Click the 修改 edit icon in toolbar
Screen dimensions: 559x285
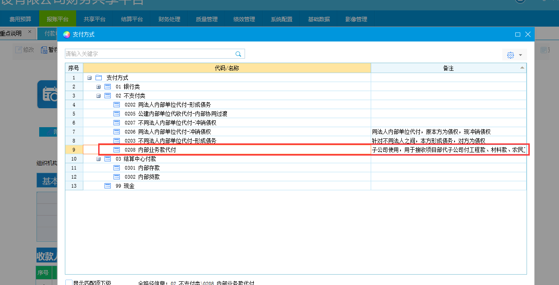18,50
